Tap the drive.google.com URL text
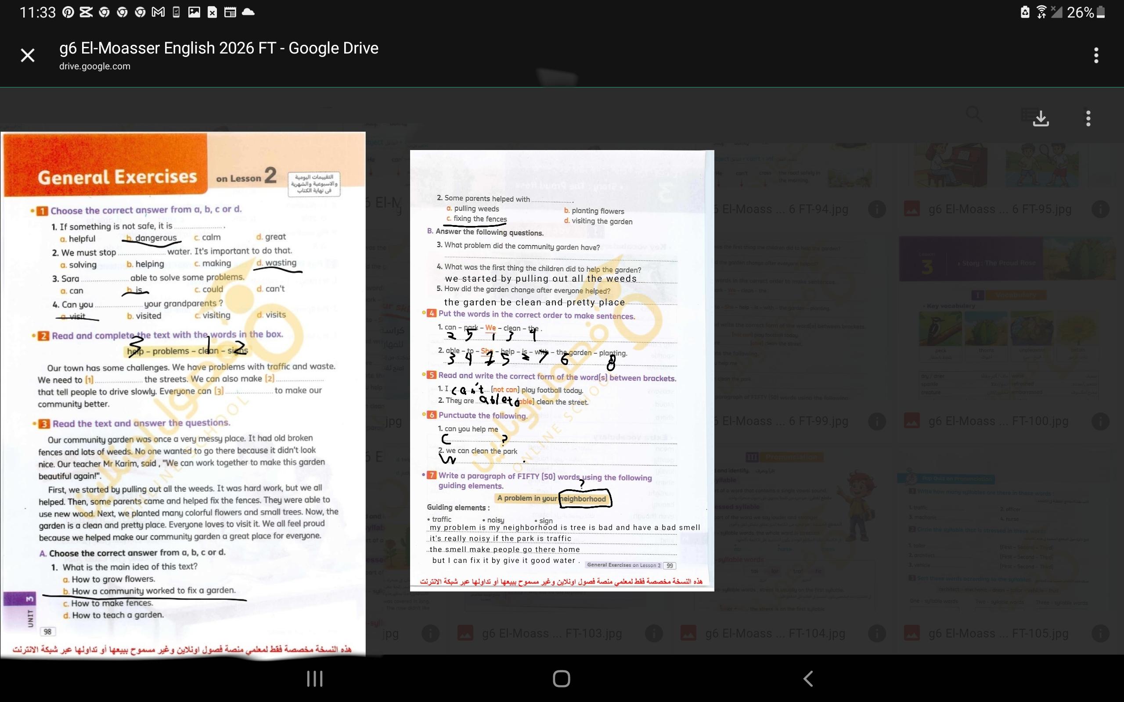The height and width of the screenshot is (702, 1124). coord(95,66)
